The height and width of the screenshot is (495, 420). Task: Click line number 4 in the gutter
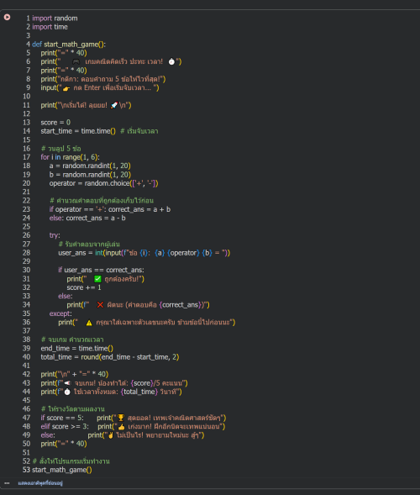(28, 45)
